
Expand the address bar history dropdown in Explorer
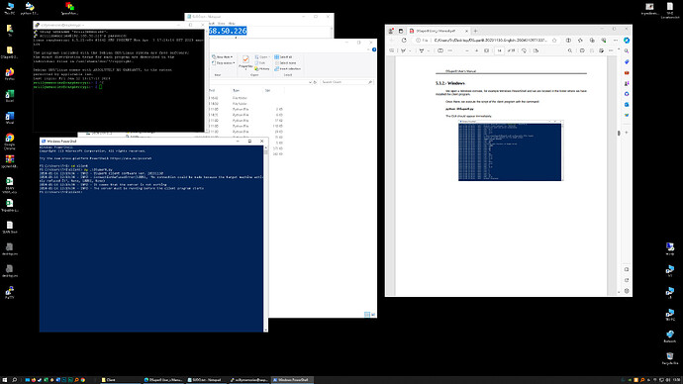tap(310, 82)
